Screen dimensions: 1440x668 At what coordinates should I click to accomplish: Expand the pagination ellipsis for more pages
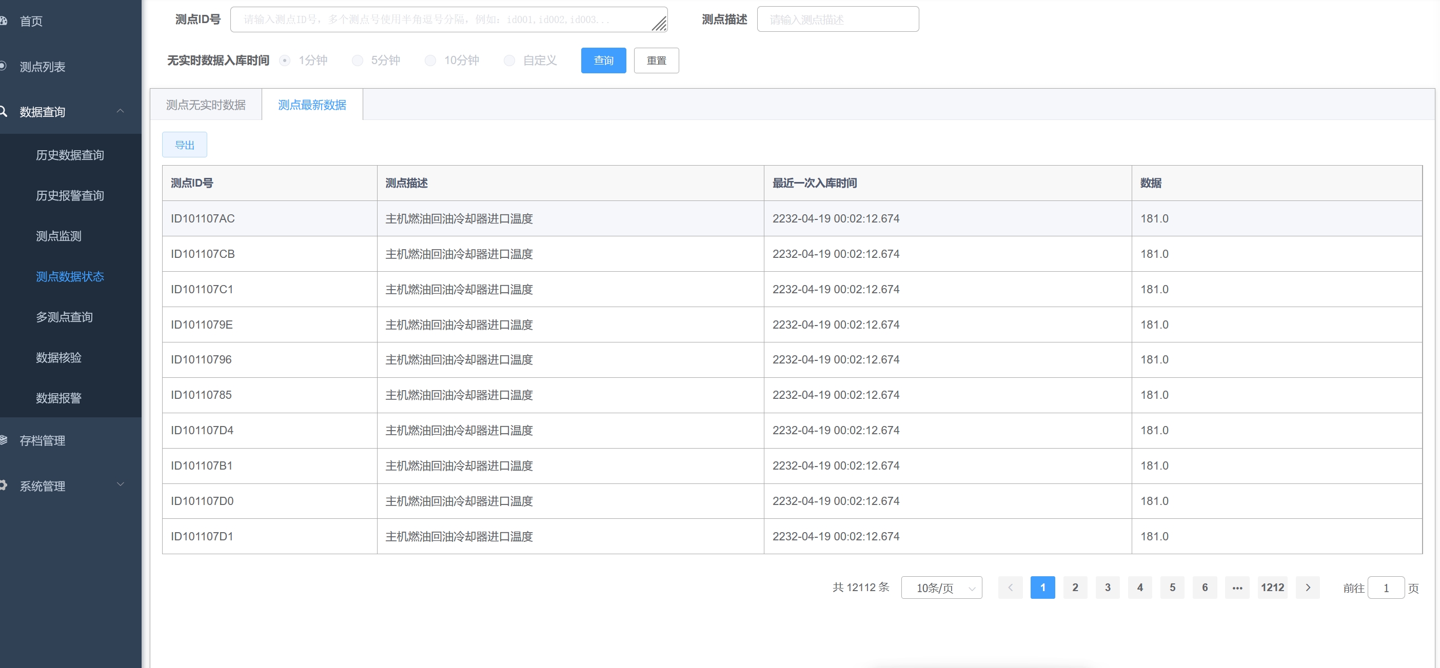(x=1237, y=587)
